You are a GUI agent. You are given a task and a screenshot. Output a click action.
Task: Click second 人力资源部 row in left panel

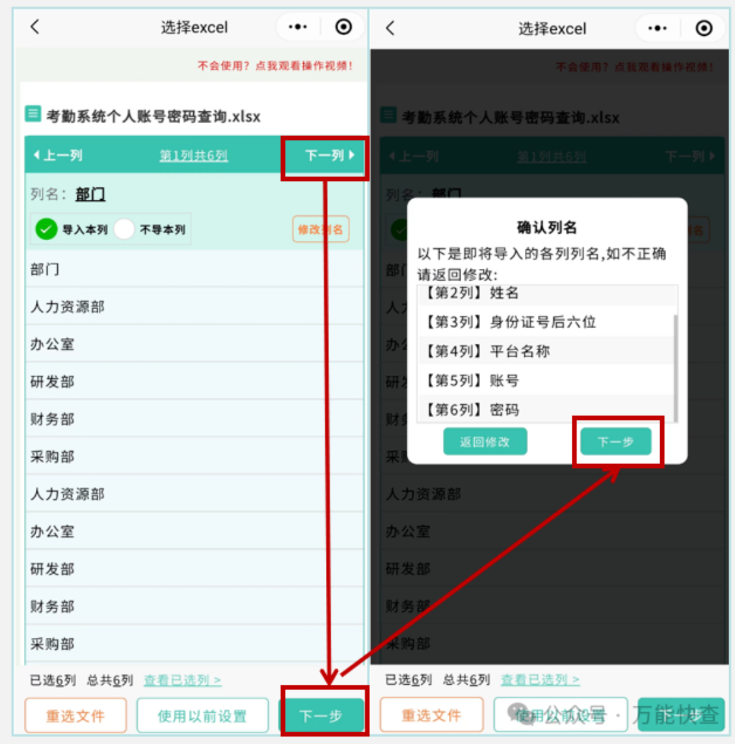click(194, 493)
